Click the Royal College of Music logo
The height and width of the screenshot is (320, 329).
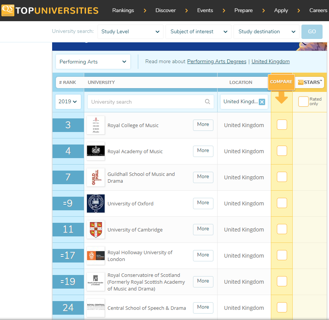pyautogui.click(x=96, y=125)
